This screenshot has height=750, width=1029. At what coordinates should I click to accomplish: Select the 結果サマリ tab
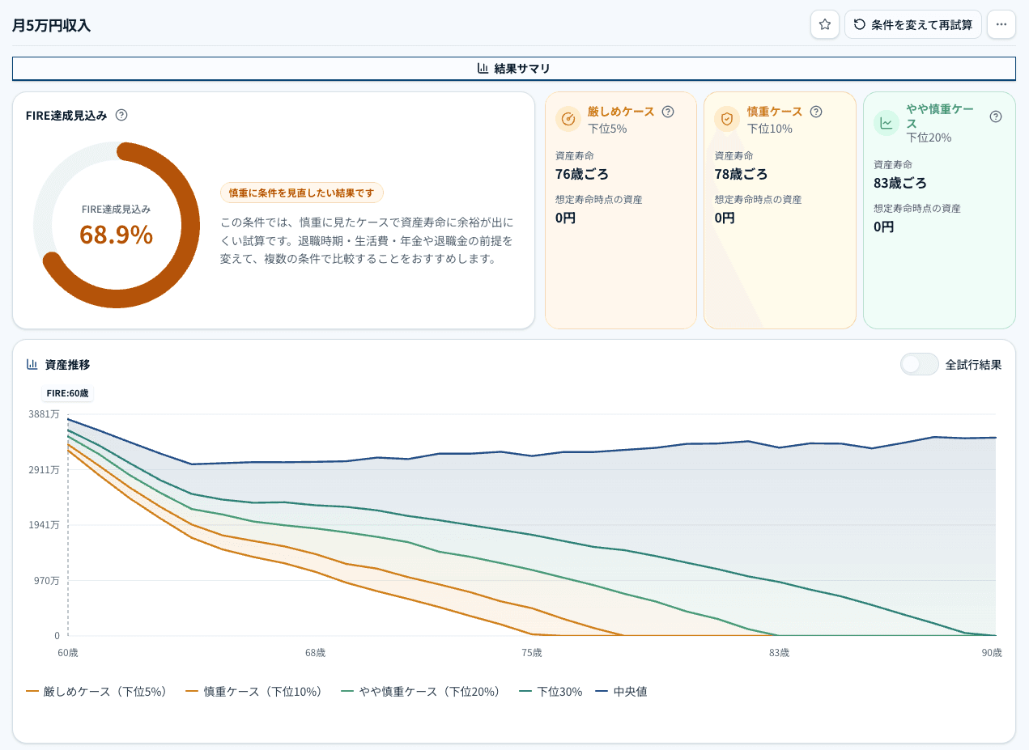[514, 69]
